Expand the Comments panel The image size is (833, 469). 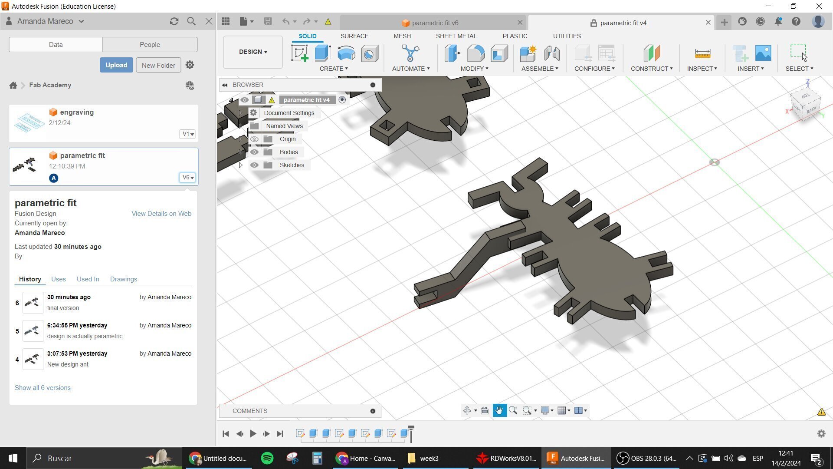[x=373, y=411]
